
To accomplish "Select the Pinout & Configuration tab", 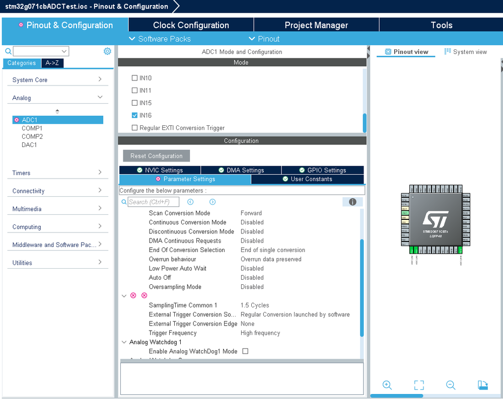I will coord(65,25).
